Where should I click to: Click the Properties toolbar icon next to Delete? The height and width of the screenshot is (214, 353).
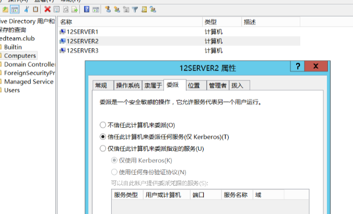[56, 9]
